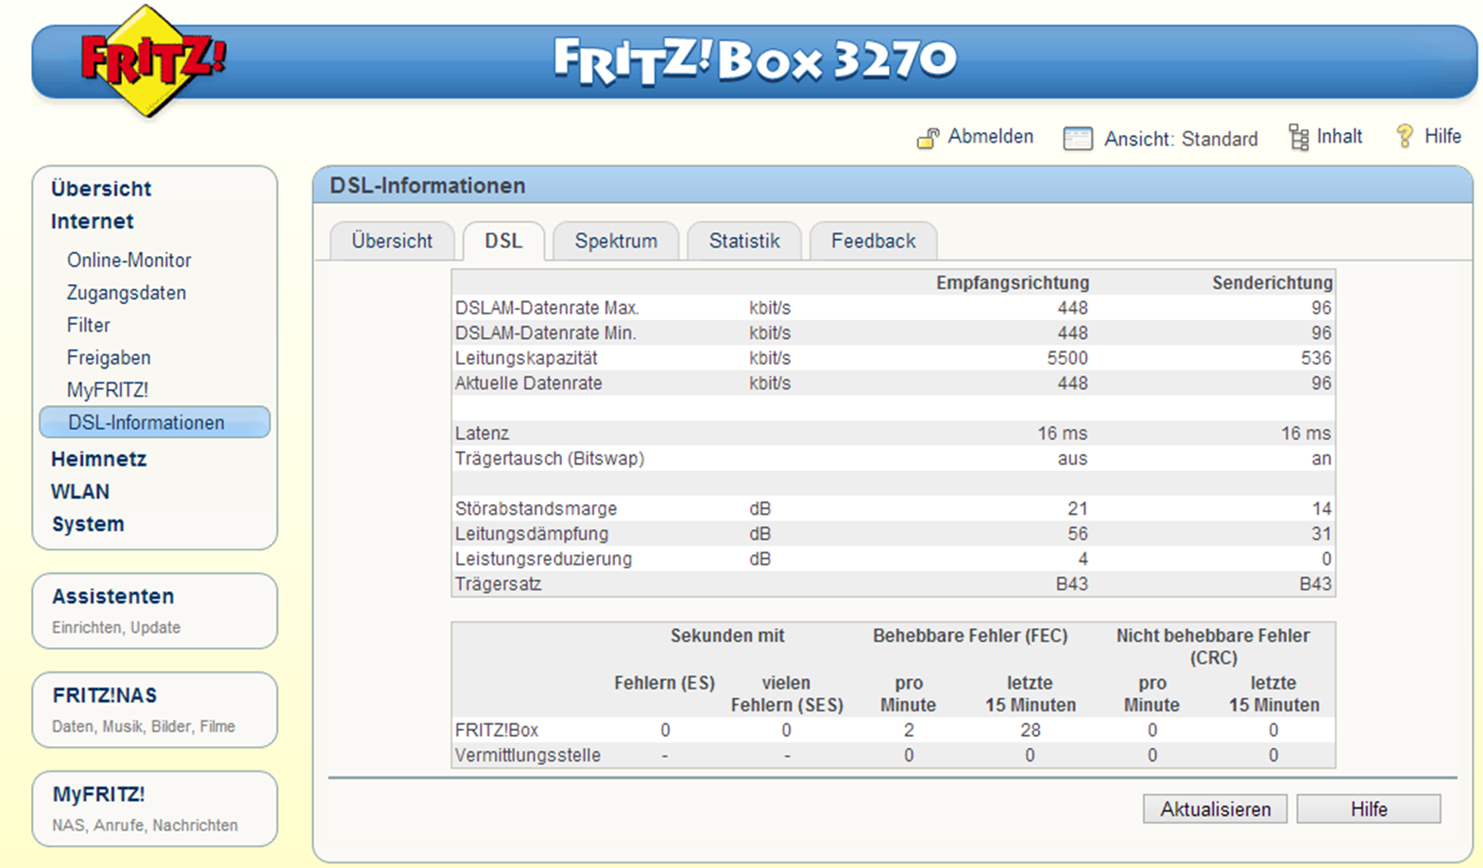Expand Heimnetz sidebar section
Image resolution: width=1483 pixels, height=868 pixels.
(99, 459)
